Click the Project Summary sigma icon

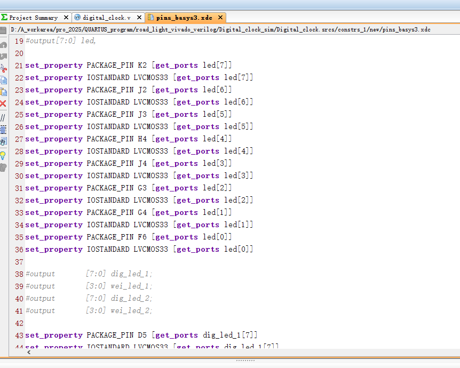4,17
